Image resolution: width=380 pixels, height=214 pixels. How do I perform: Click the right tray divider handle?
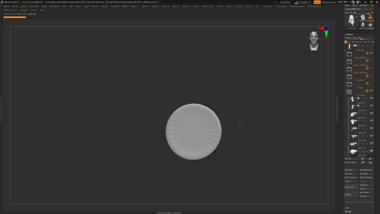tap(337, 109)
